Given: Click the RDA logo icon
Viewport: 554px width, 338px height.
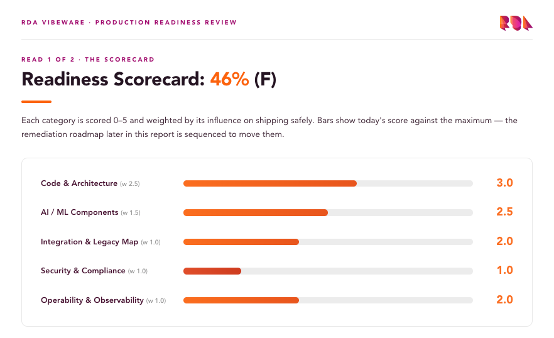Looking at the screenshot, I should [516, 23].
